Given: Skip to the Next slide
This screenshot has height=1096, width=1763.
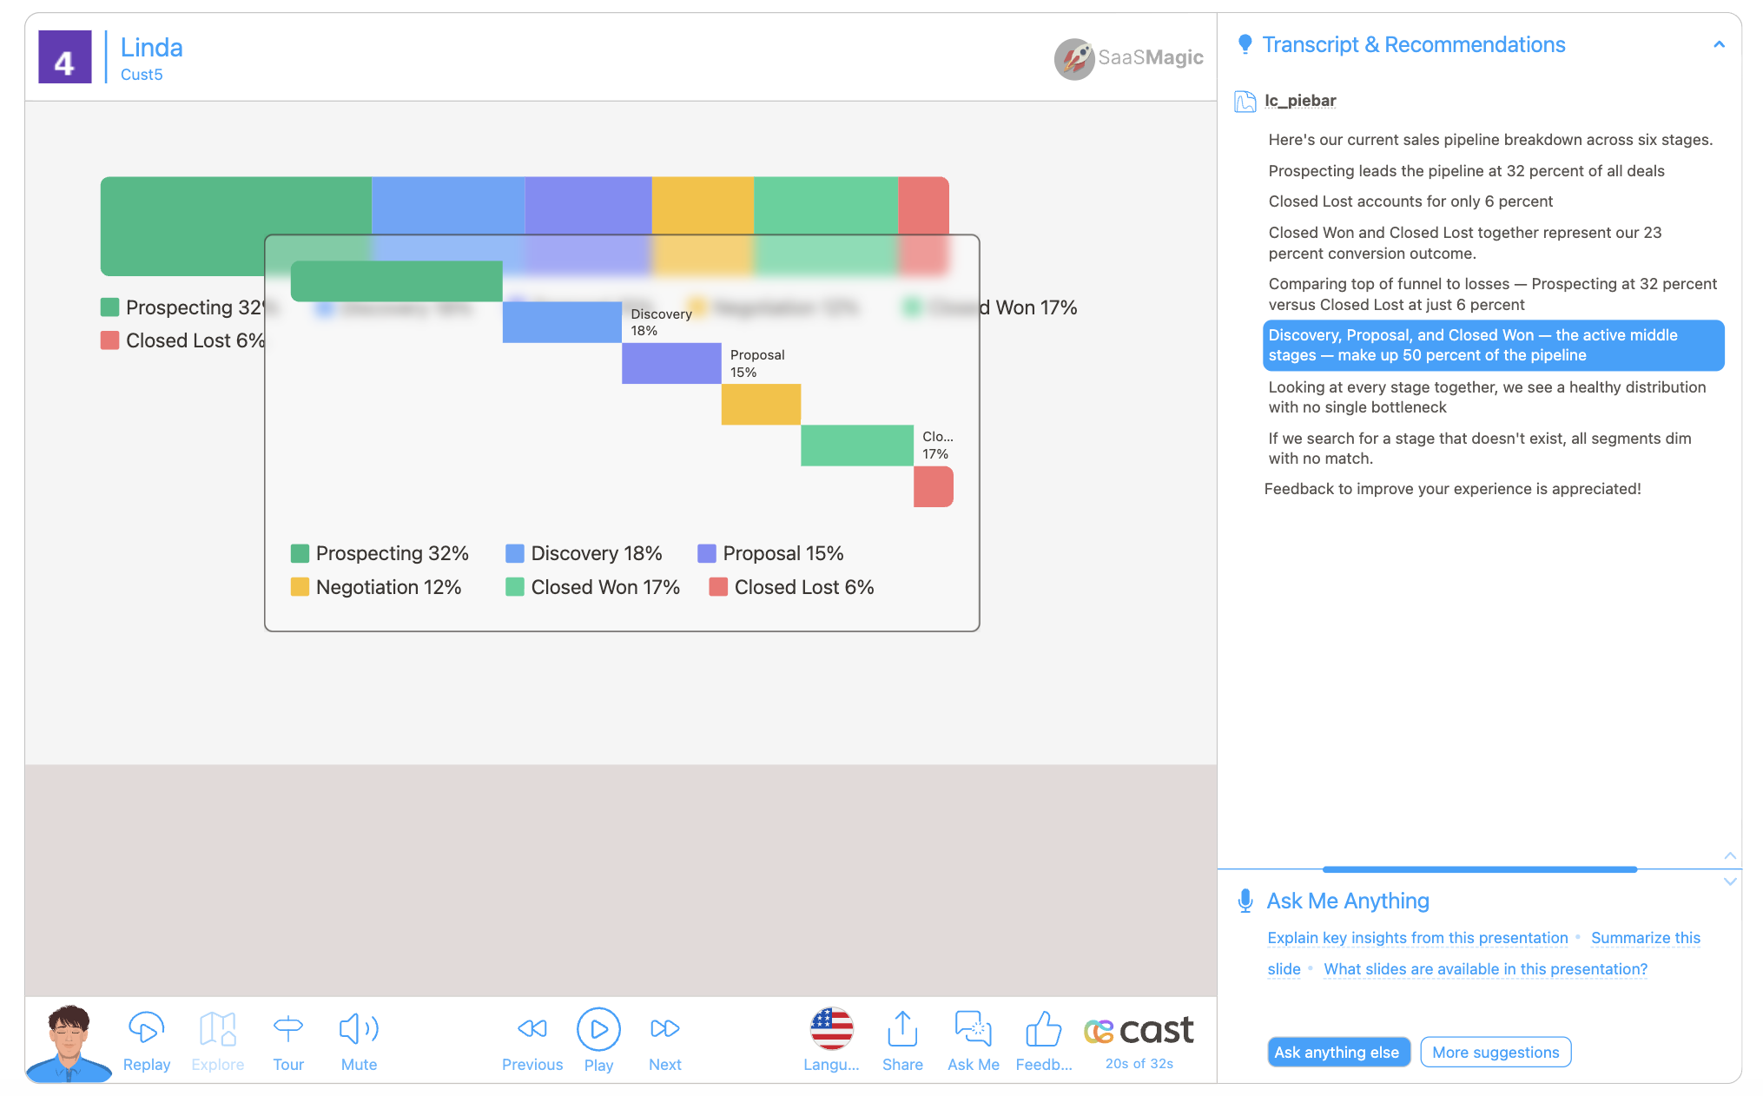Looking at the screenshot, I should (x=664, y=1029).
